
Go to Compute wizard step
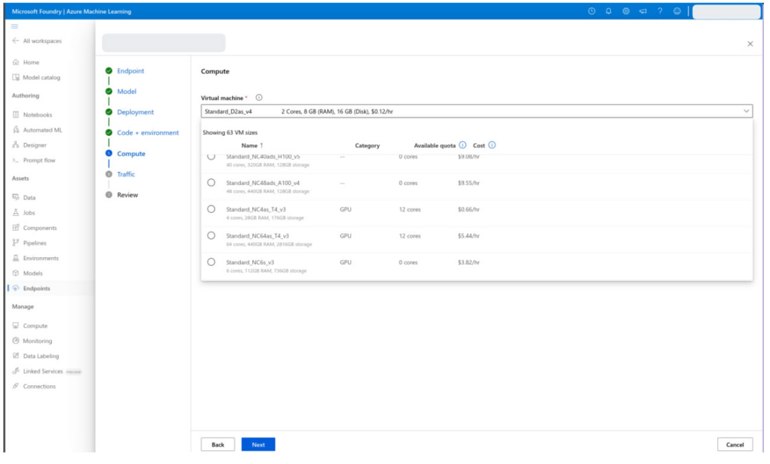(131, 154)
